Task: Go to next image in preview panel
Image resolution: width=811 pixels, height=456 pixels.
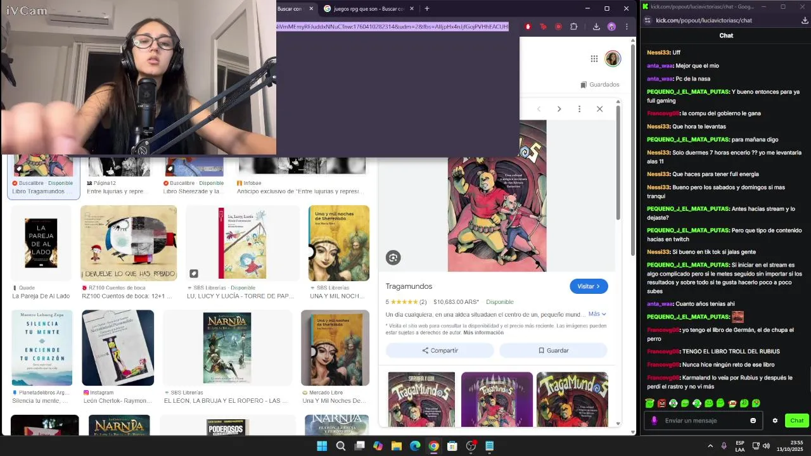Action: coord(559,109)
